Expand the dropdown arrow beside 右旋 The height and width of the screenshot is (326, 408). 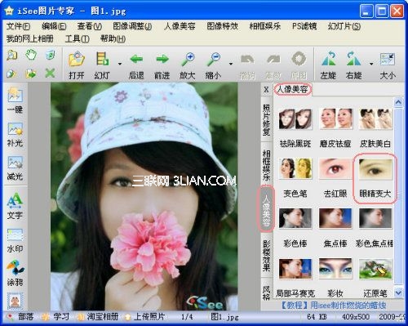pos(371,64)
